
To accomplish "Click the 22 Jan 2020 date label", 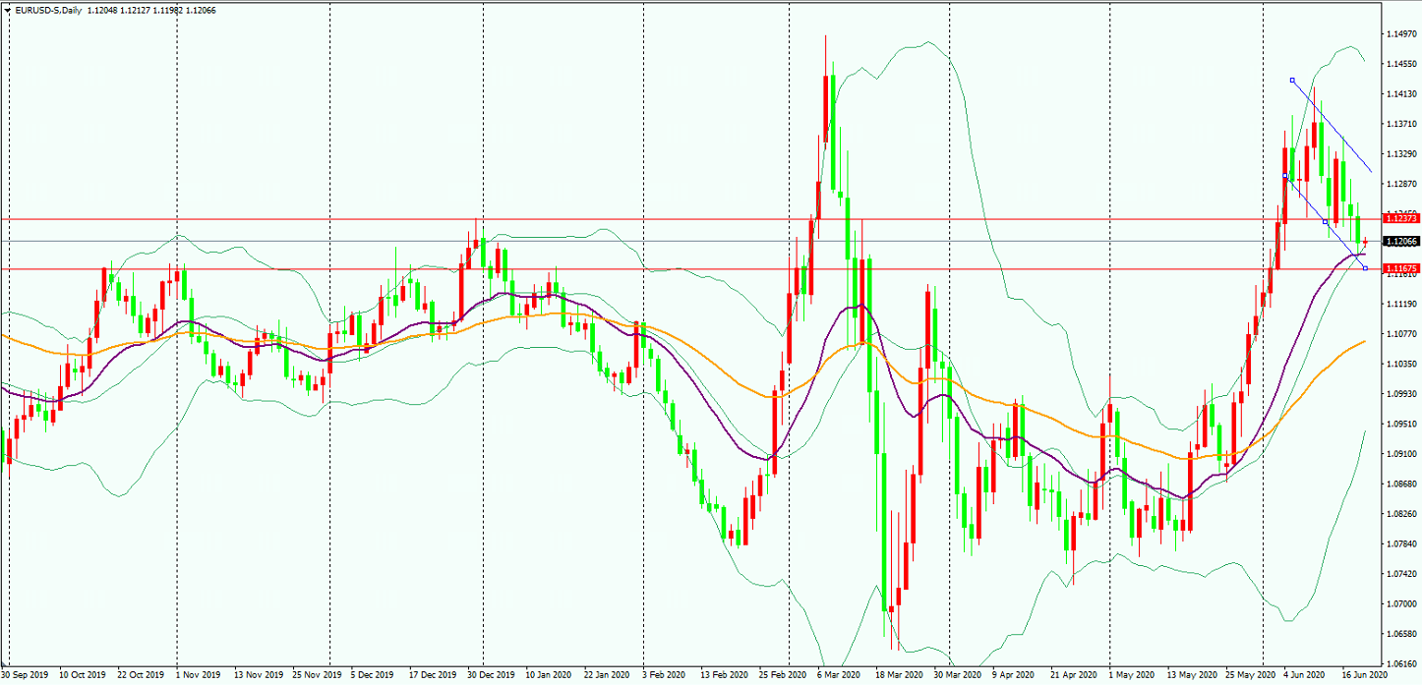I will point(607,676).
